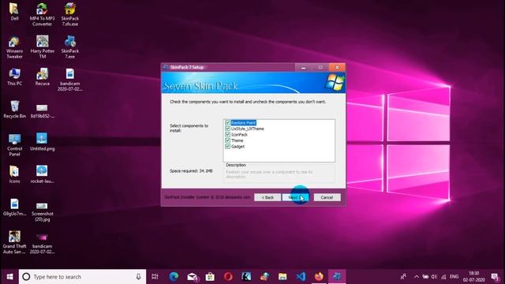The height and width of the screenshot is (284, 505).
Task: Proceed with the Next button
Action: pyautogui.click(x=295, y=197)
